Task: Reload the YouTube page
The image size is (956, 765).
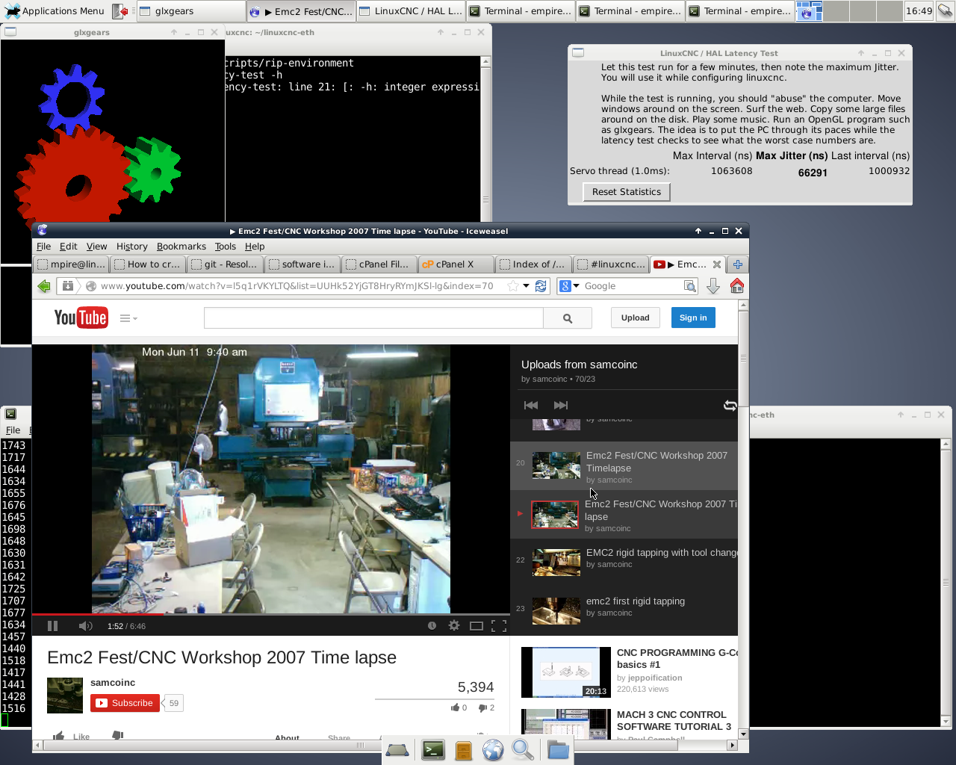Action: pyautogui.click(x=541, y=286)
